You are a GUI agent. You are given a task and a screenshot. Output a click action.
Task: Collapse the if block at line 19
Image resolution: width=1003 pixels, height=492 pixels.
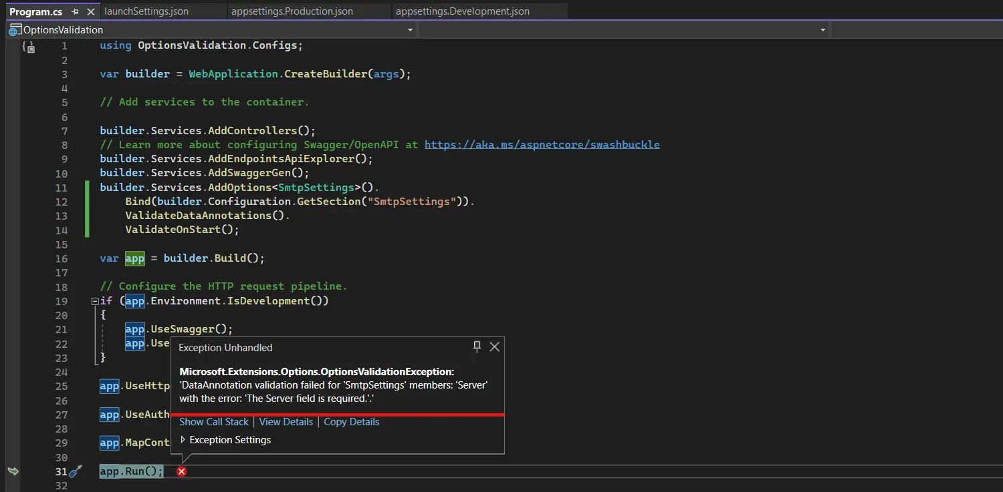(95, 301)
